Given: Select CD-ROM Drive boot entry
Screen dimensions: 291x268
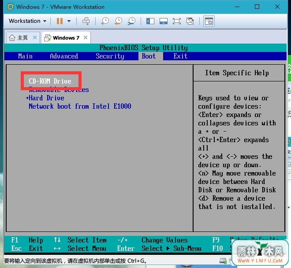Looking at the screenshot, I should pos(50,81).
